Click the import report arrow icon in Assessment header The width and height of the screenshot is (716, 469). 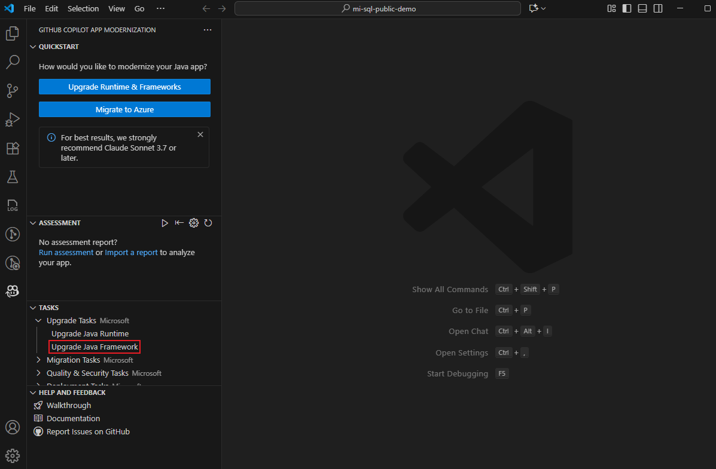tap(179, 223)
